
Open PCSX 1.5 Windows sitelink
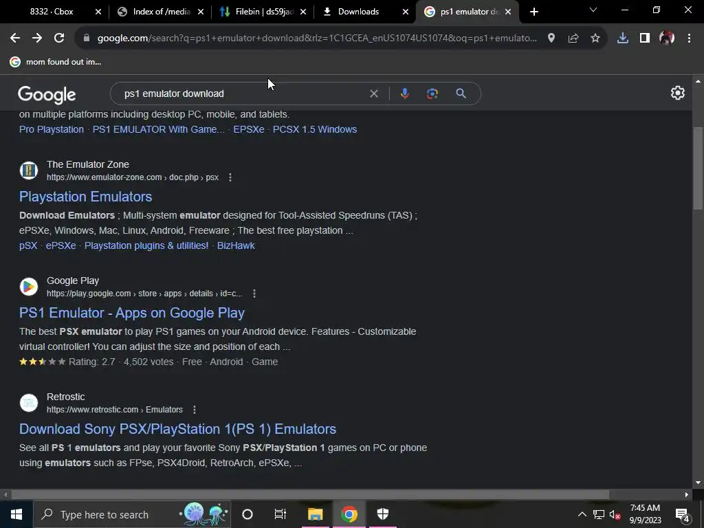click(x=315, y=129)
